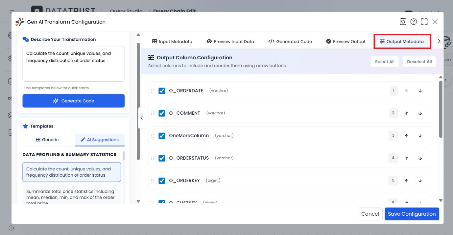Screen dimensions: 453x235
Task: Toggle the O_CUSTKEY column checkbox
Action: click(x=162, y=202)
